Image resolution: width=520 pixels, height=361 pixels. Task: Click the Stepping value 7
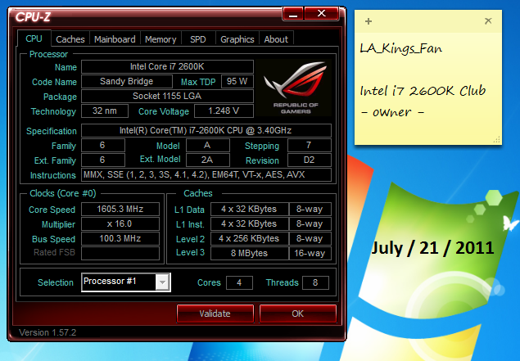pyautogui.click(x=309, y=145)
